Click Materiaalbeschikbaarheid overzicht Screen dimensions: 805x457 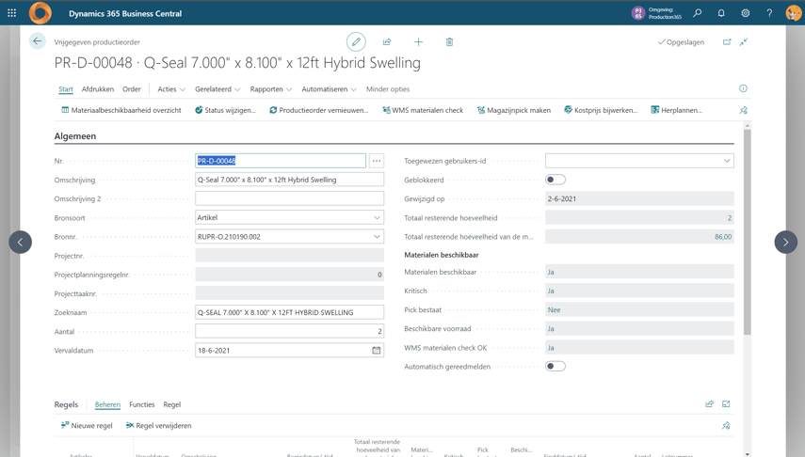coord(121,110)
